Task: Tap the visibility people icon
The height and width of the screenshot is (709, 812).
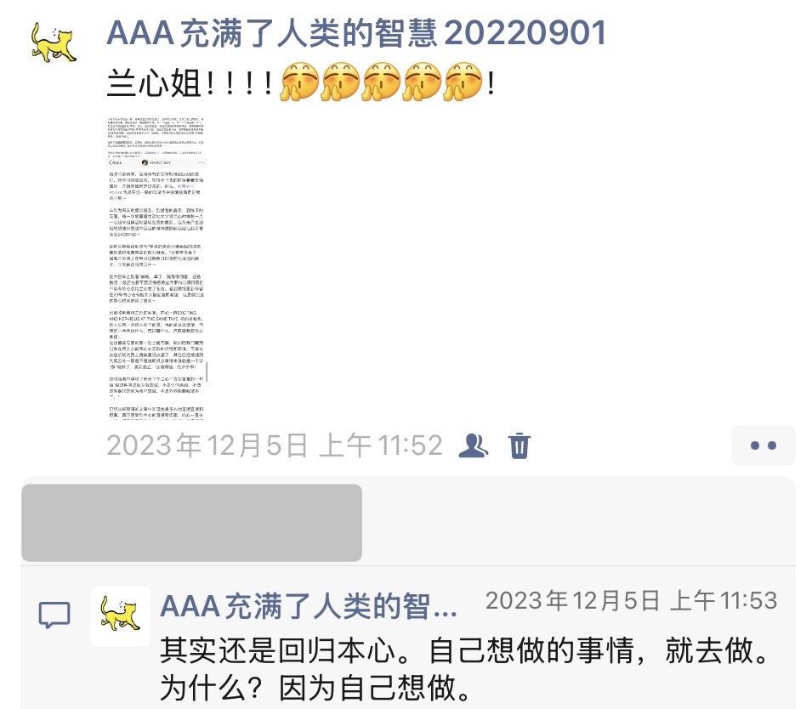Action: point(473,445)
